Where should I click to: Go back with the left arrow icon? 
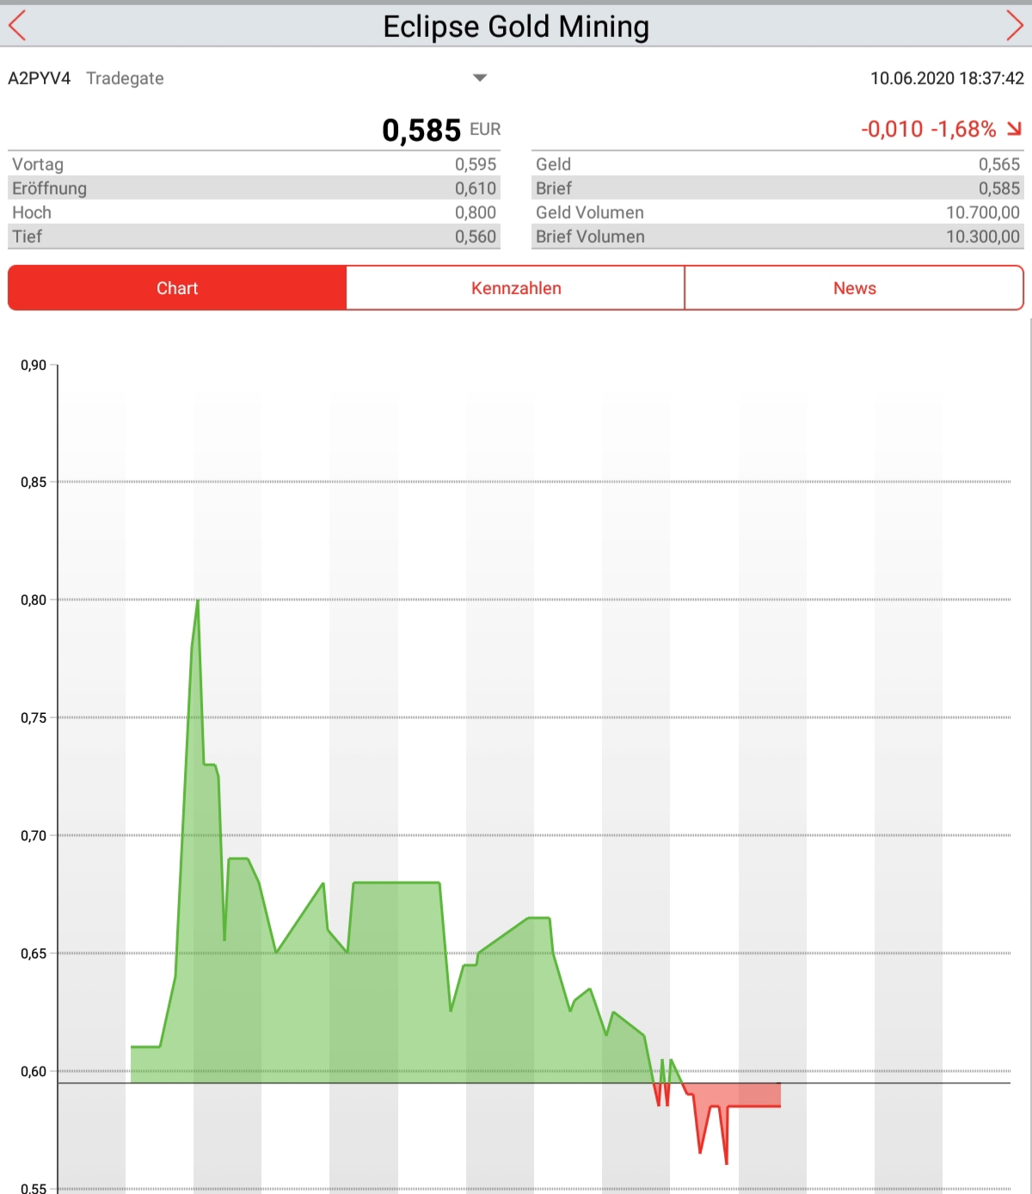(17, 26)
